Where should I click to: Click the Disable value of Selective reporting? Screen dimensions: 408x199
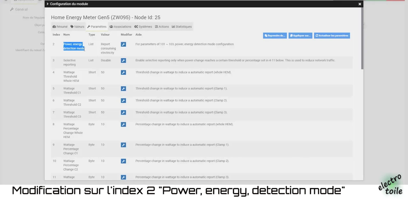[x=106, y=60]
